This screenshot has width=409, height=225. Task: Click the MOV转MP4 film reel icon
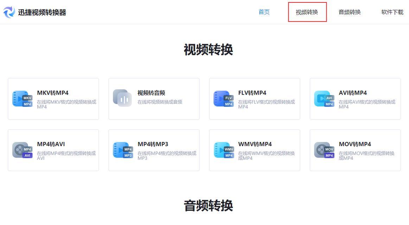(x=324, y=150)
